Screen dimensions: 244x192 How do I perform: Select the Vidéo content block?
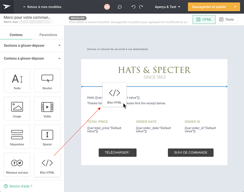pos(47,109)
